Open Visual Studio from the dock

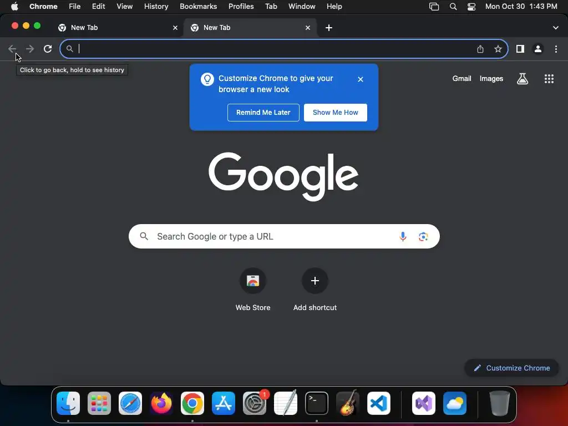[424, 403]
